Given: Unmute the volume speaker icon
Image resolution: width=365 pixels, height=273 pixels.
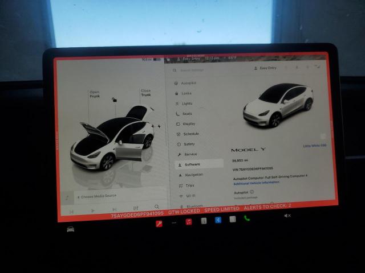Looking at the screenshot, I should tap(287, 216).
